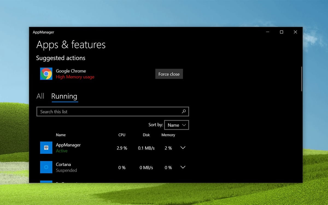The image size is (328, 205).
Task: Force close Google Chrome
Action: [169, 74]
